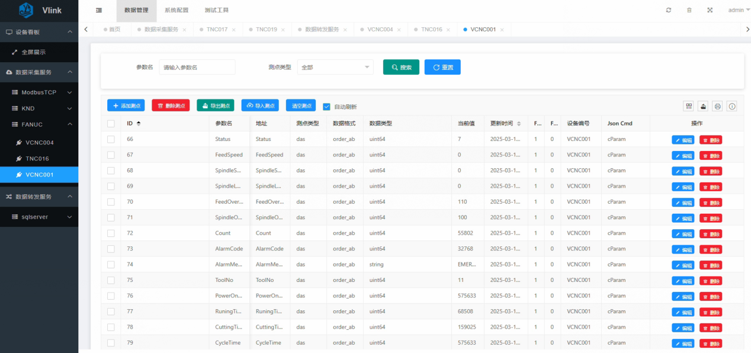The height and width of the screenshot is (353, 751).
Task: Uncheck the 自动刷新 checkbox
Action: 326,107
